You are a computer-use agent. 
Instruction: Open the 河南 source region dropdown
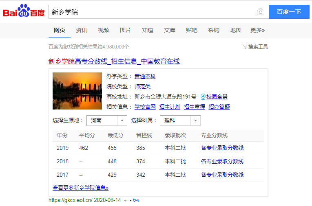pos(107,121)
